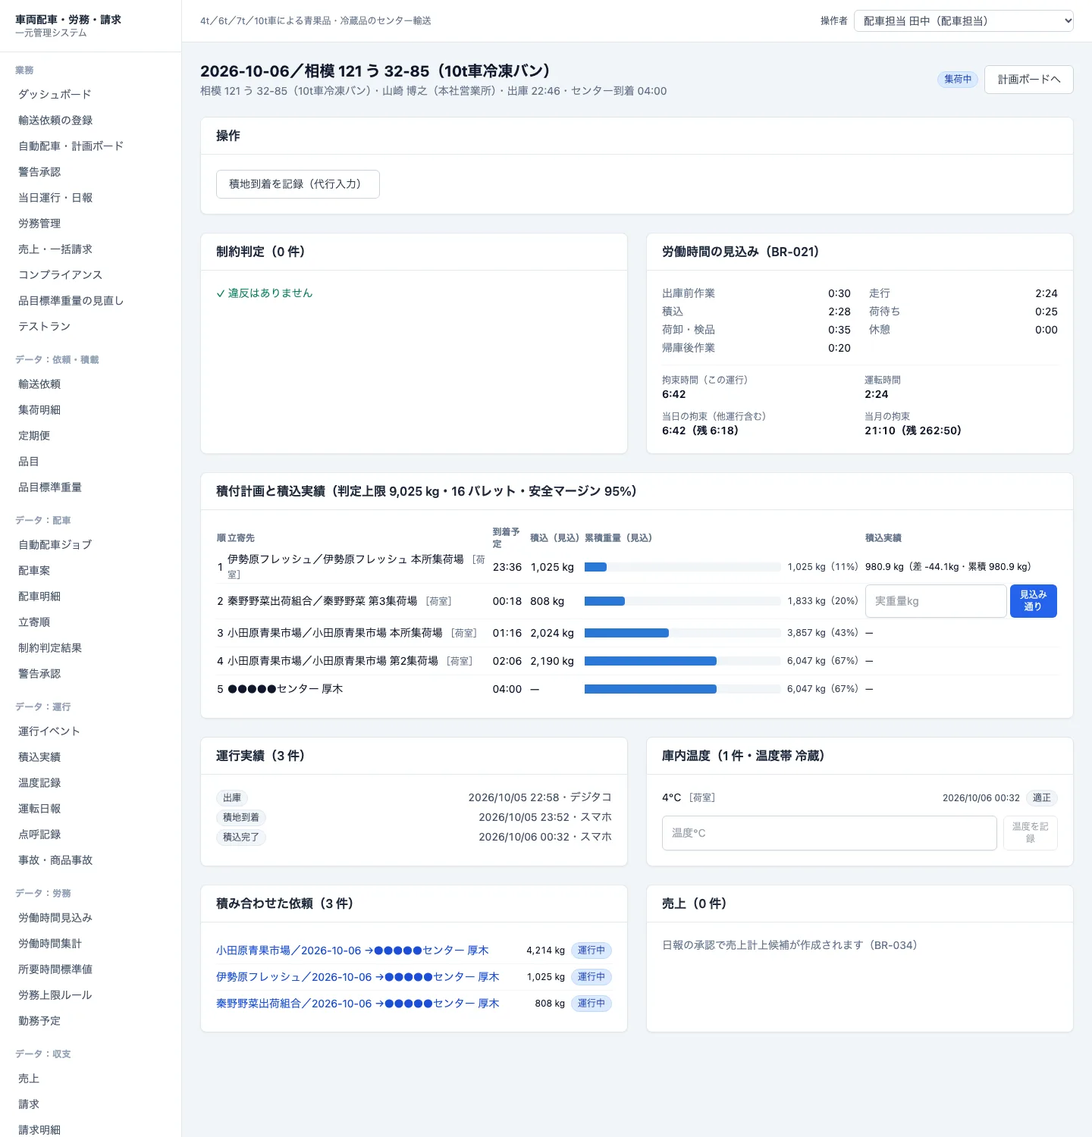Click the 計画ボードへ button
This screenshot has width=1092, height=1137.
click(x=1029, y=80)
